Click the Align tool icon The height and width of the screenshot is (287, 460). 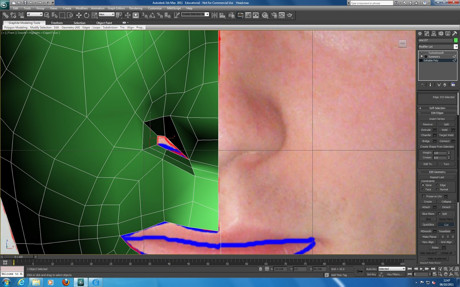(222, 15)
